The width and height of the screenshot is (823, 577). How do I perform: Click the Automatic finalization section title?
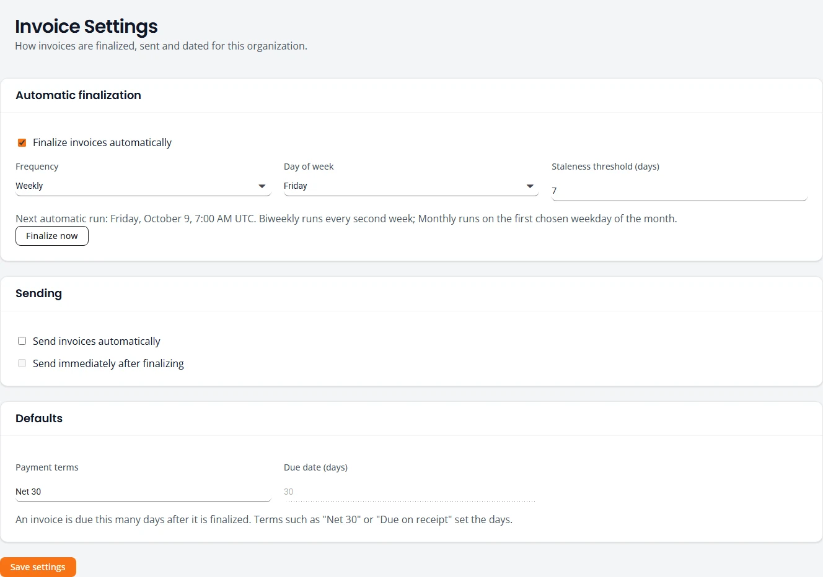coord(78,95)
